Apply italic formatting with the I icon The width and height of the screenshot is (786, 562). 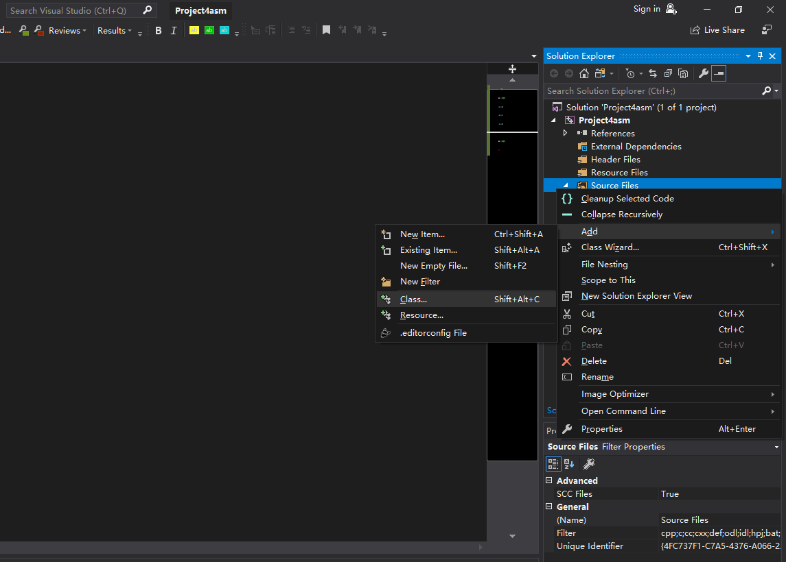[174, 30]
